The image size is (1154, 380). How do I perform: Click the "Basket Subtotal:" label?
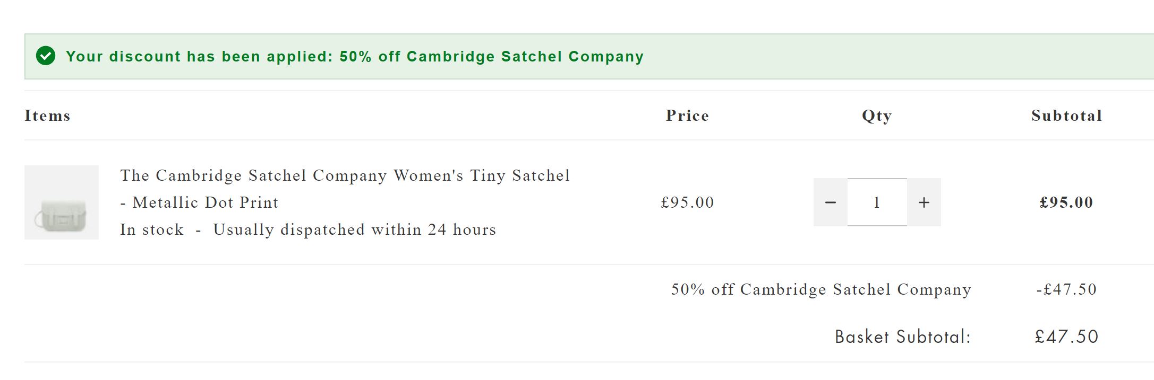903,337
